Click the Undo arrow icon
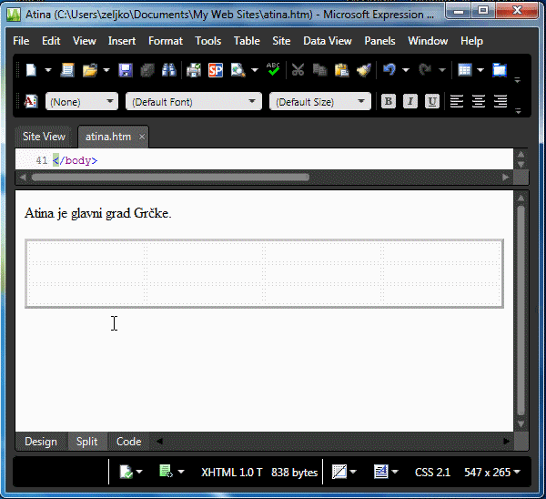This screenshot has width=546, height=499. 389,70
